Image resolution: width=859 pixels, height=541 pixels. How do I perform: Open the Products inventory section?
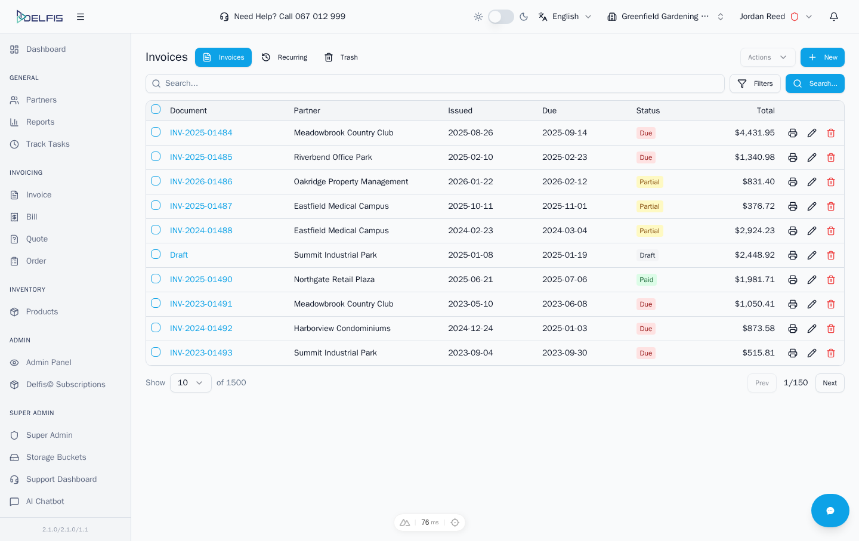point(42,311)
